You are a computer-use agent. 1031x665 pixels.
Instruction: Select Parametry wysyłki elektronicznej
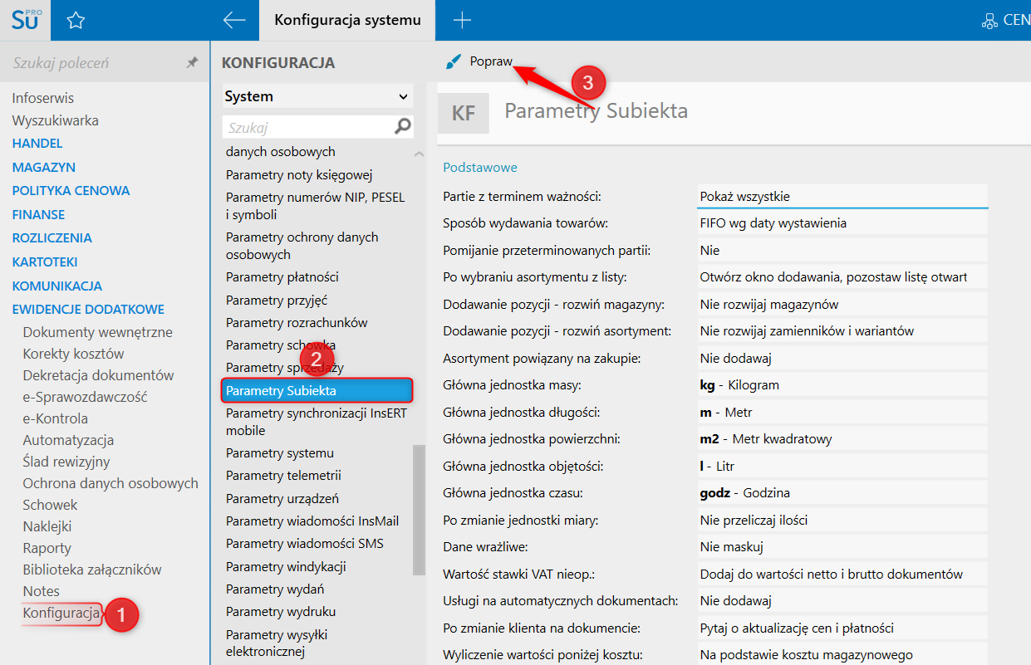(x=277, y=643)
